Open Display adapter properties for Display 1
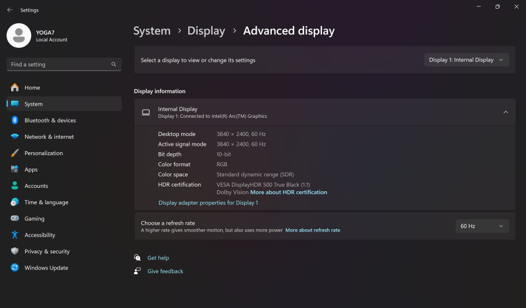Viewport: 526px width, 308px height. pos(208,203)
